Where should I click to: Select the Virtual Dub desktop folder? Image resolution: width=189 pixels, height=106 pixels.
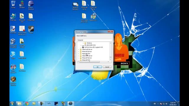point(31,17)
